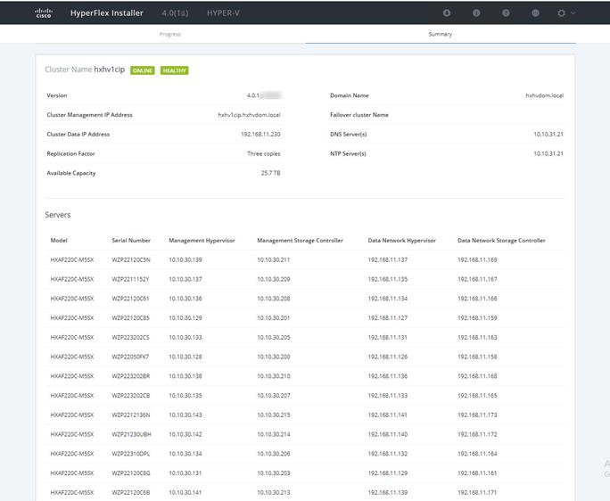Click the download icon in the header
Screen dimensions: 610x501
click(x=447, y=12)
